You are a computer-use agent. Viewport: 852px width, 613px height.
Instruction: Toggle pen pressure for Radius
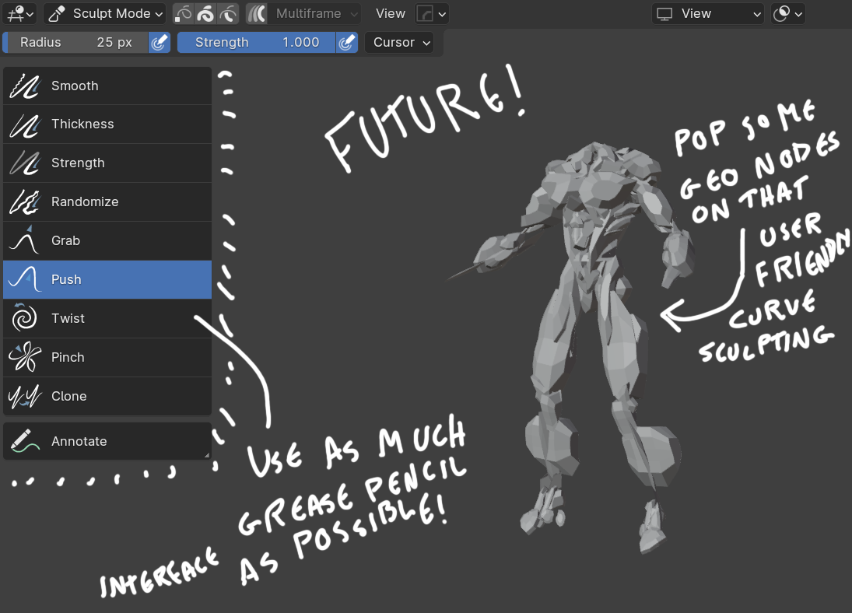(160, 42)
